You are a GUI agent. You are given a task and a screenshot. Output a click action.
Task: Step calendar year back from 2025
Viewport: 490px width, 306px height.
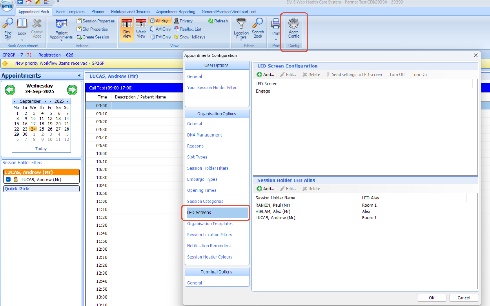50,101
